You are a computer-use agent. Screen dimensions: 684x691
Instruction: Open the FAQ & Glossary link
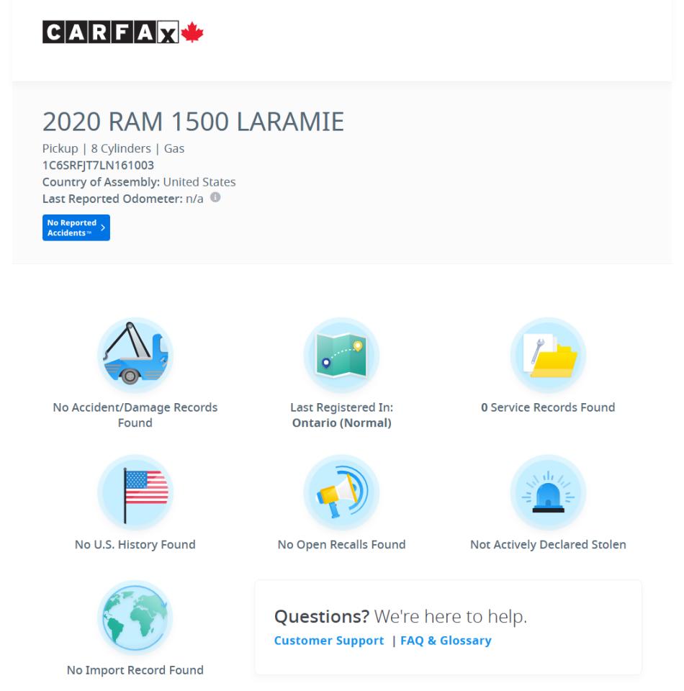(x=446, y=641)
